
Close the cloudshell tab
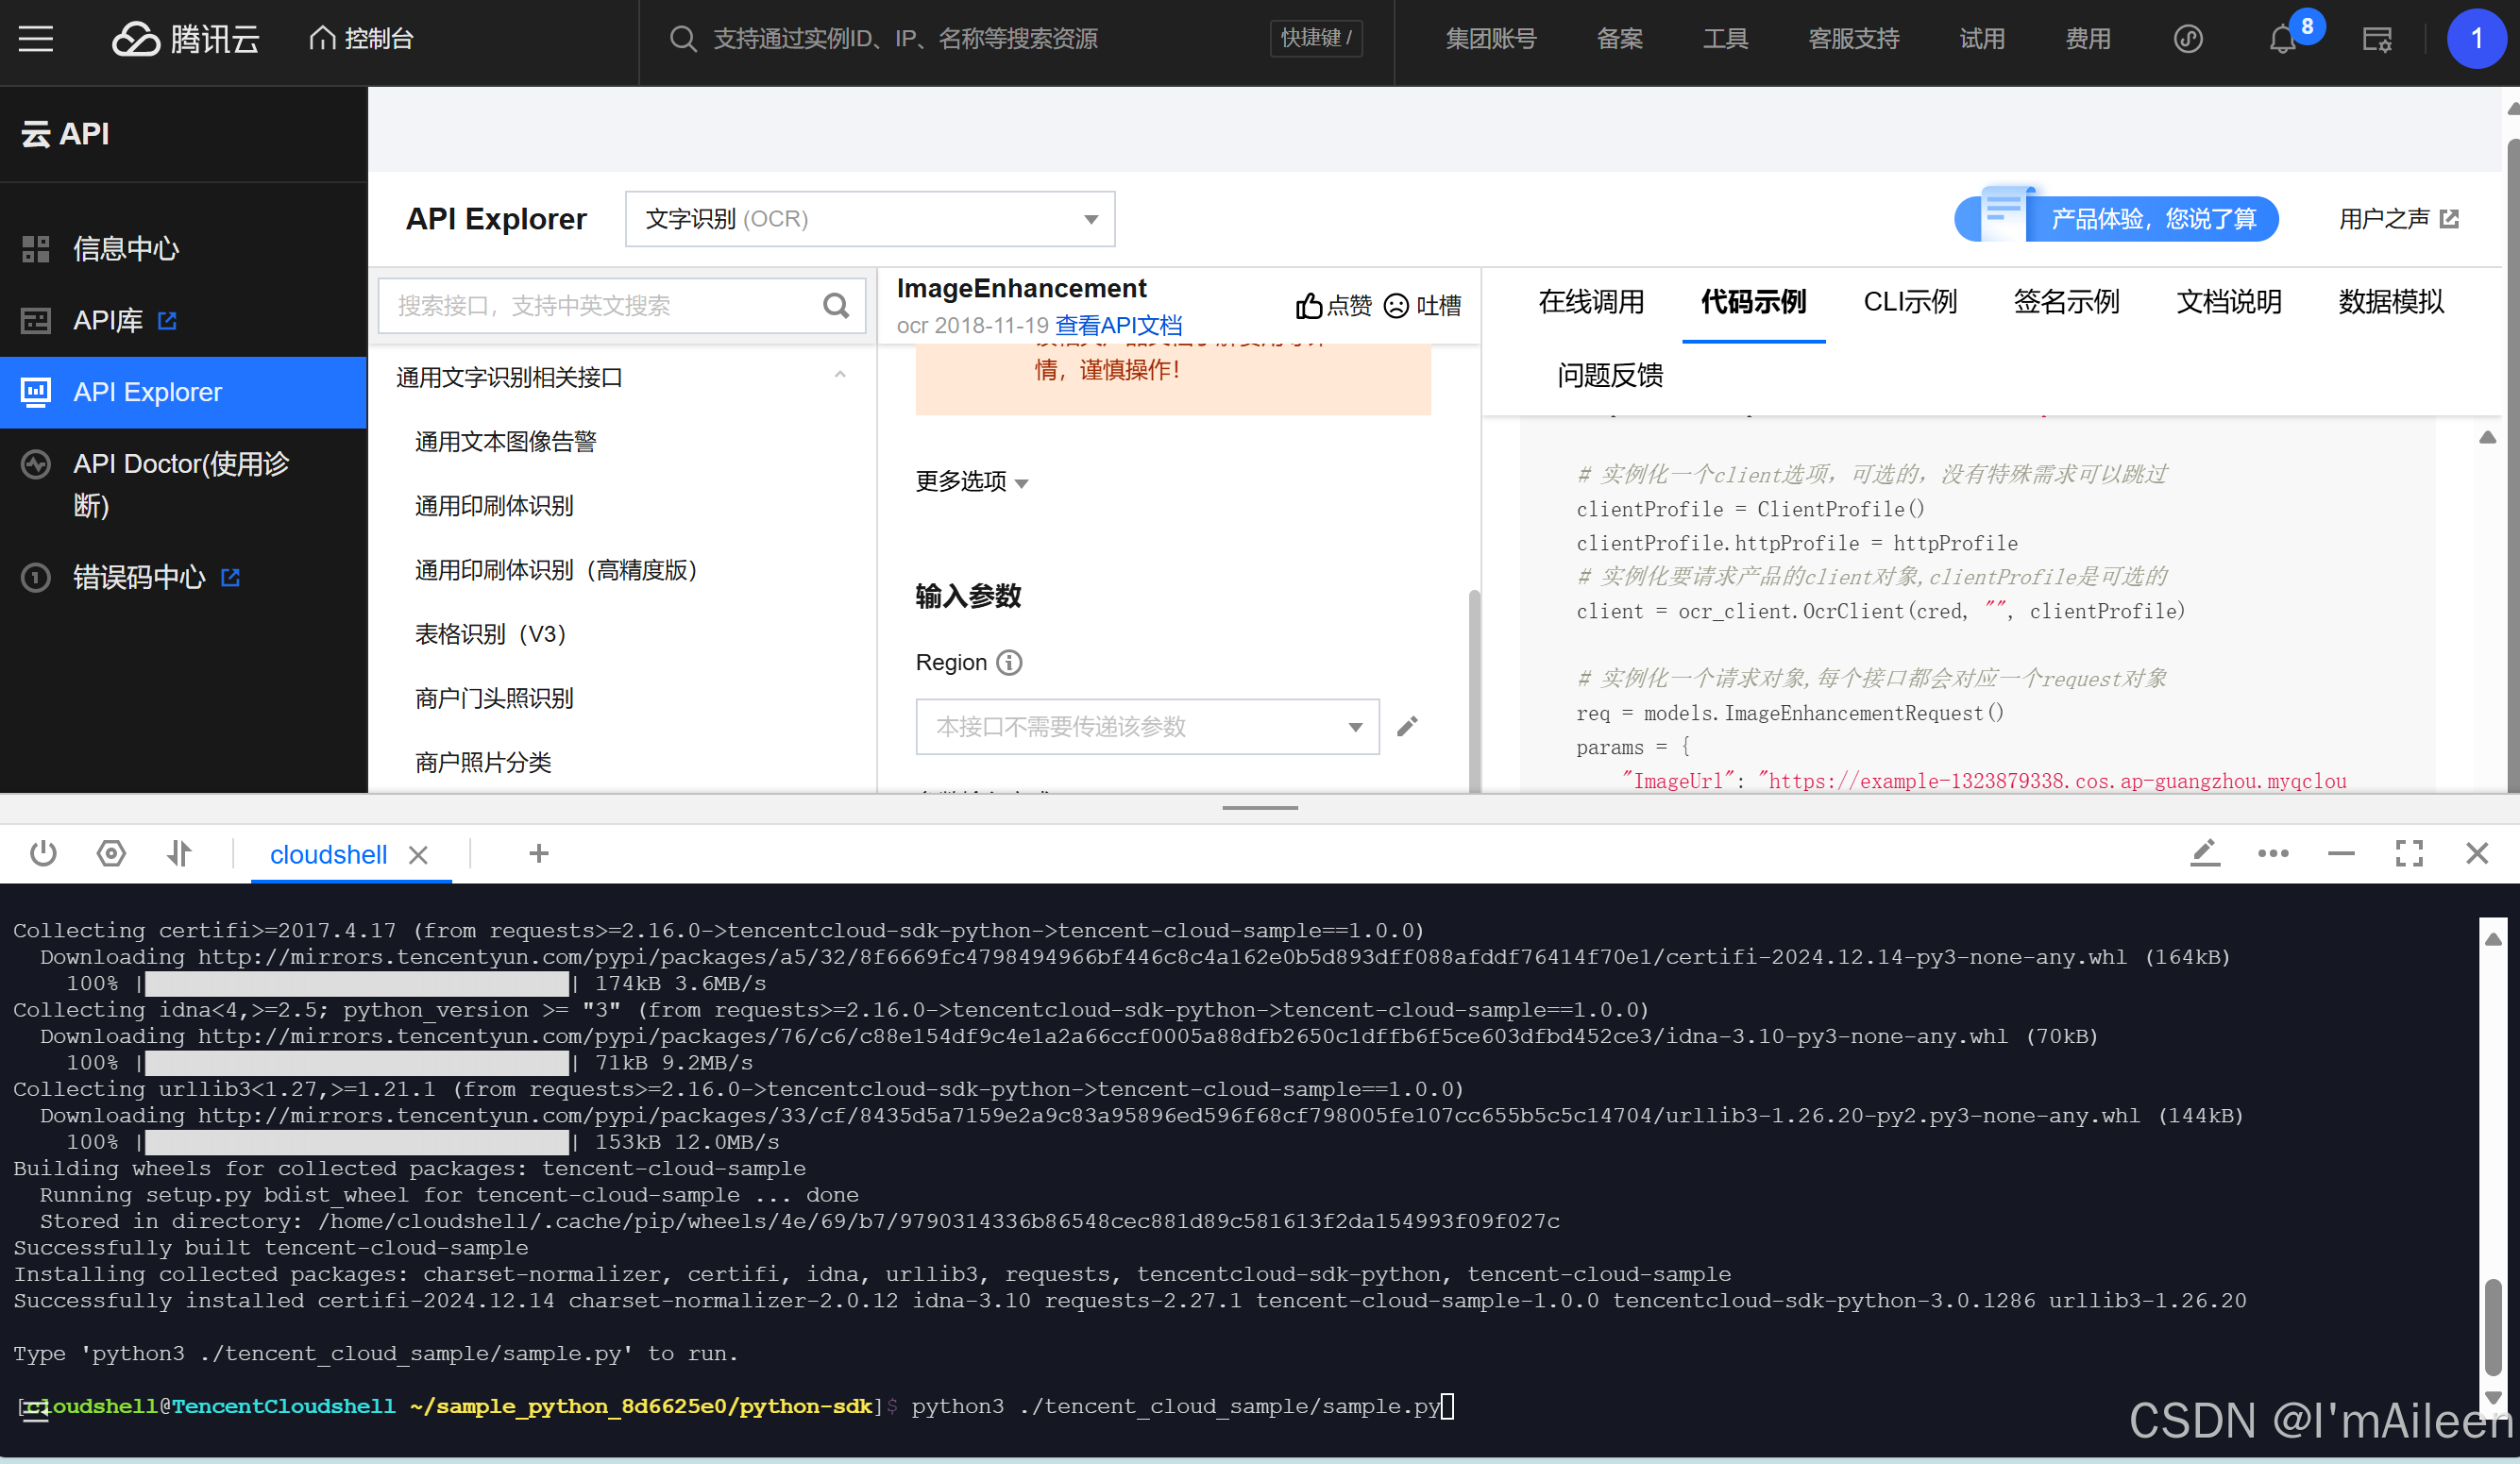tap(419, 855)
